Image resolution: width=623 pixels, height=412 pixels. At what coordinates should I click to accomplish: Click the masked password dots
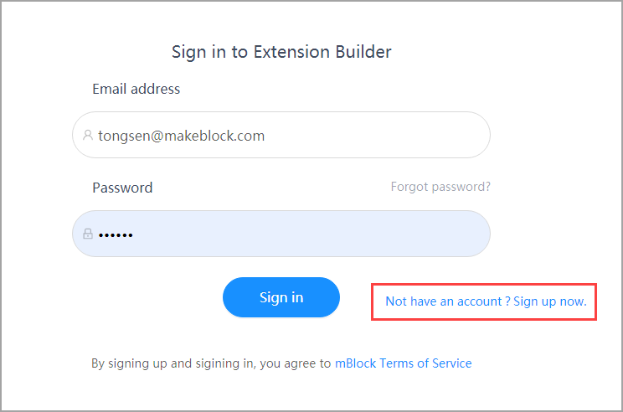(116, 234)
